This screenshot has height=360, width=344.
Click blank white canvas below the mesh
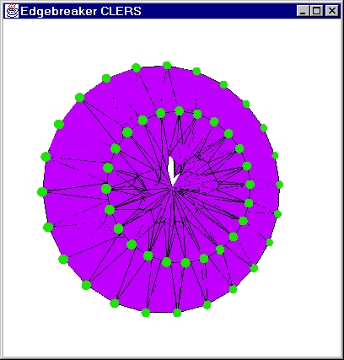coord(172,335)
